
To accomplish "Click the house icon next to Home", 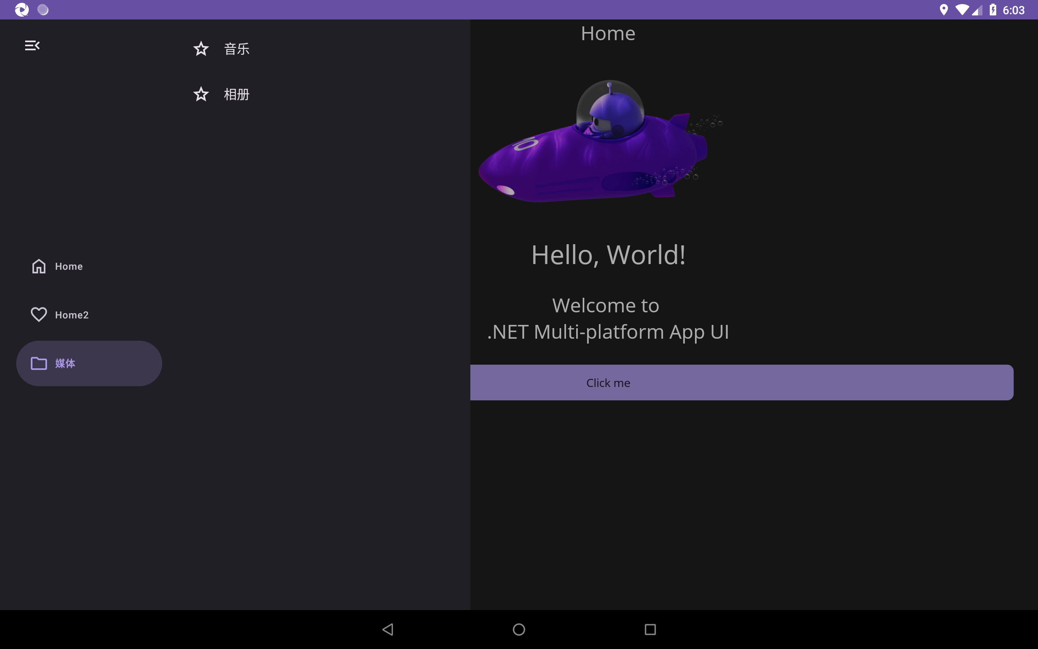I will [x=39, y=266].
